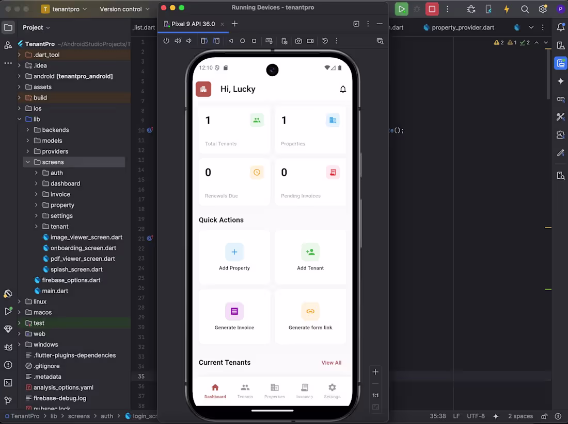The image size is (568, 424).
Task: Open the emulator more options kebab in toolbar
Action: tap(337, 41)
